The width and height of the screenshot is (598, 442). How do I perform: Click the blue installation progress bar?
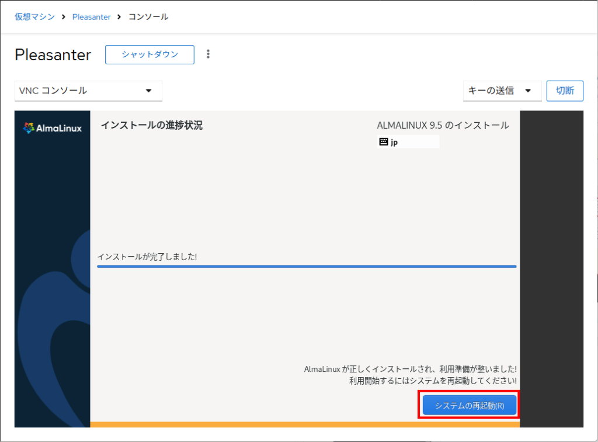(x=307, y=266)
